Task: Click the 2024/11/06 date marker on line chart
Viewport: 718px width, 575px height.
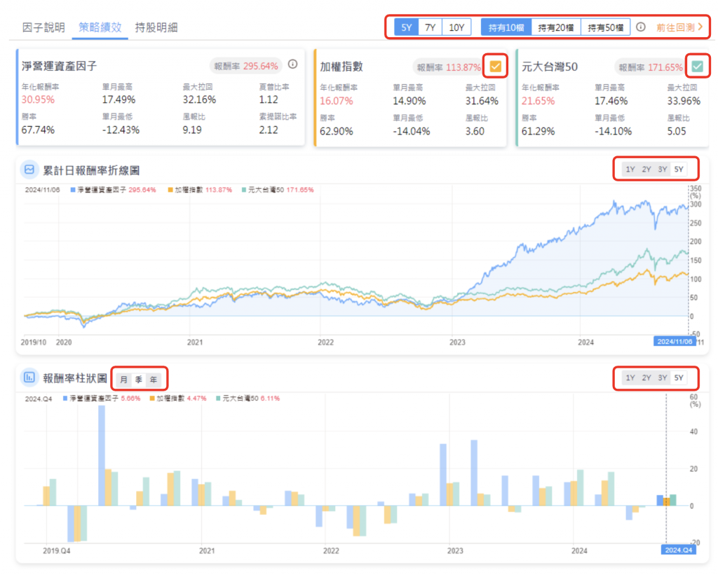Action: (x=673, y=341)
